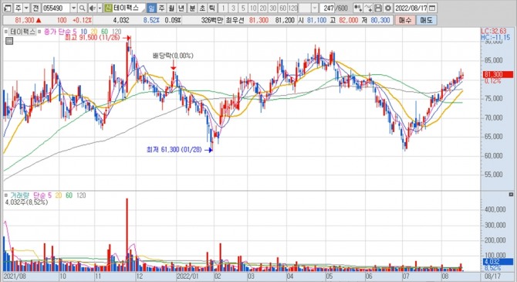517x282 pixels.
Task: Select the 5 minute interval button
Action: [x=243, y=8]
